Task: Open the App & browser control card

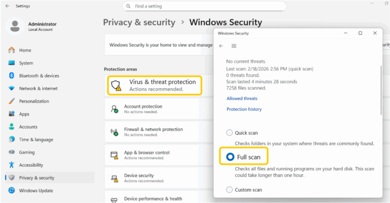Action: click(159, 155)
